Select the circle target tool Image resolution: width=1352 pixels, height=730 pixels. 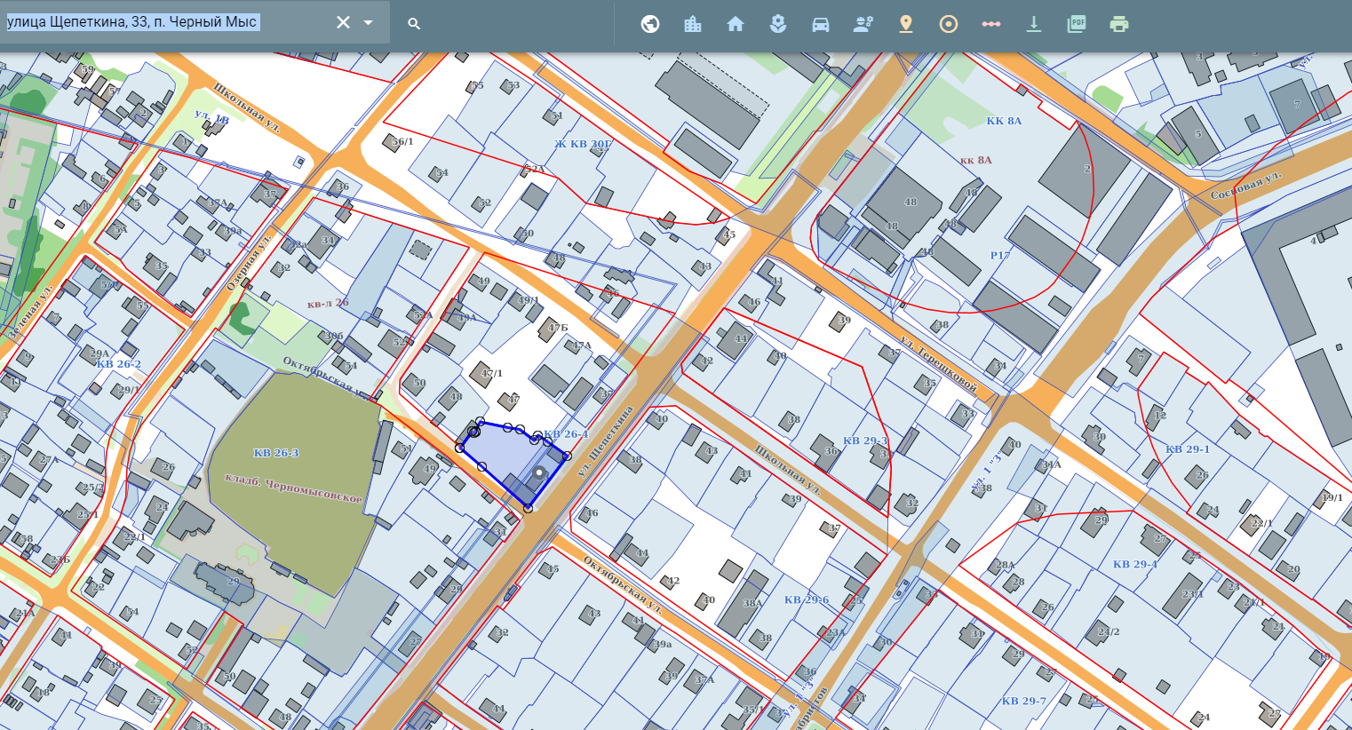(x=949, y=24)
